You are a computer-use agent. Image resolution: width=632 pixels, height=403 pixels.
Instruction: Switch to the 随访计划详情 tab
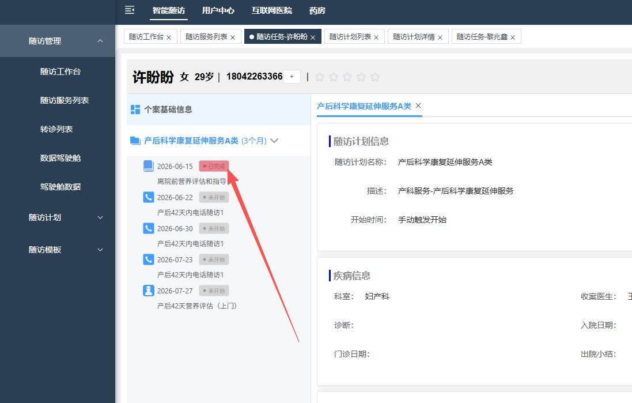[414, 37]
